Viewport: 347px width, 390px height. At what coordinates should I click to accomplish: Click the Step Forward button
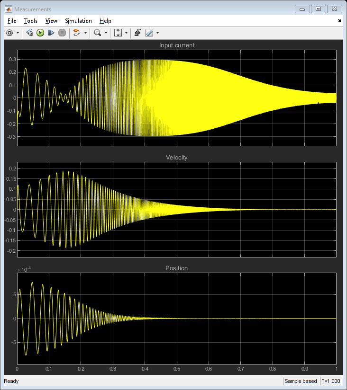pos(51,33)
